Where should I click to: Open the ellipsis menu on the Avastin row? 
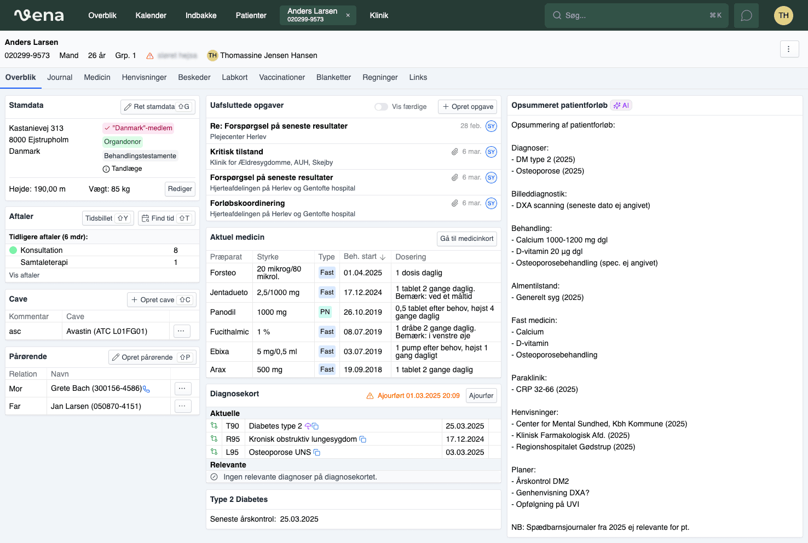tap(181, 331)
